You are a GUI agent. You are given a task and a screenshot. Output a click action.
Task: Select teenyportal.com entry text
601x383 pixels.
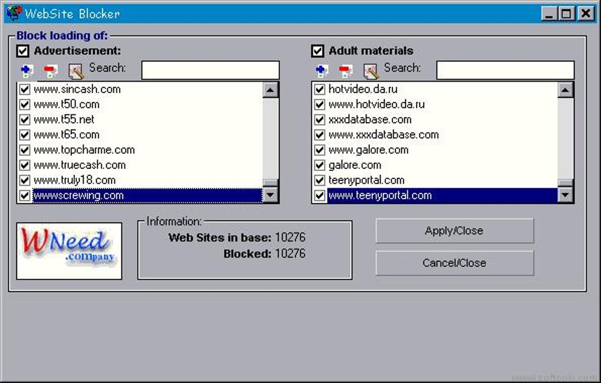(366, 180)
